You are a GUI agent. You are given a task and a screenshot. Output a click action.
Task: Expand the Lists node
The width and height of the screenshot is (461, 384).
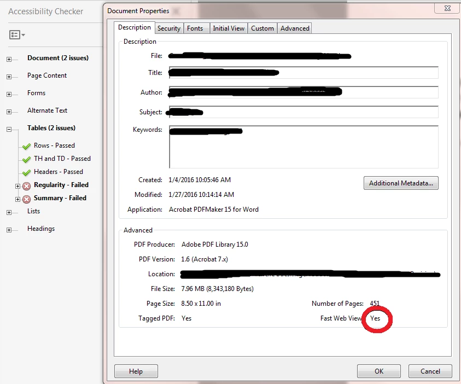click(9, 213)
